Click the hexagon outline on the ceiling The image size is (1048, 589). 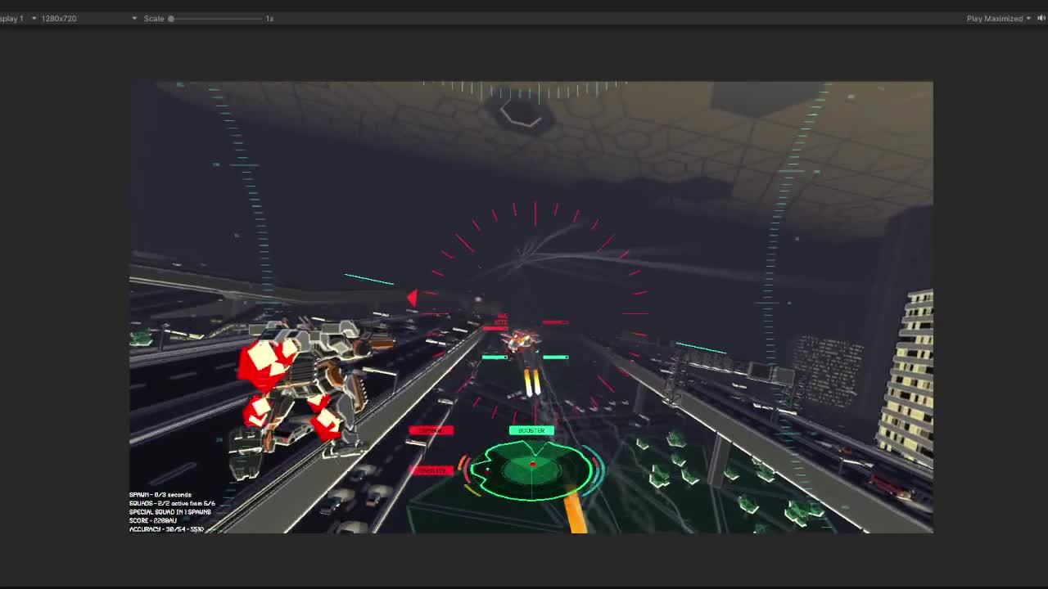pos(522,115)
